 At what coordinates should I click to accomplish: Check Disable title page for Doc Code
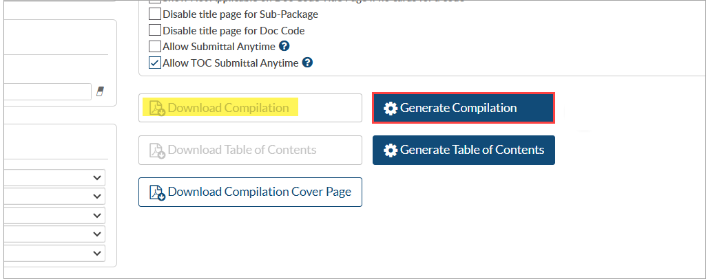click(x=155, y=30)
